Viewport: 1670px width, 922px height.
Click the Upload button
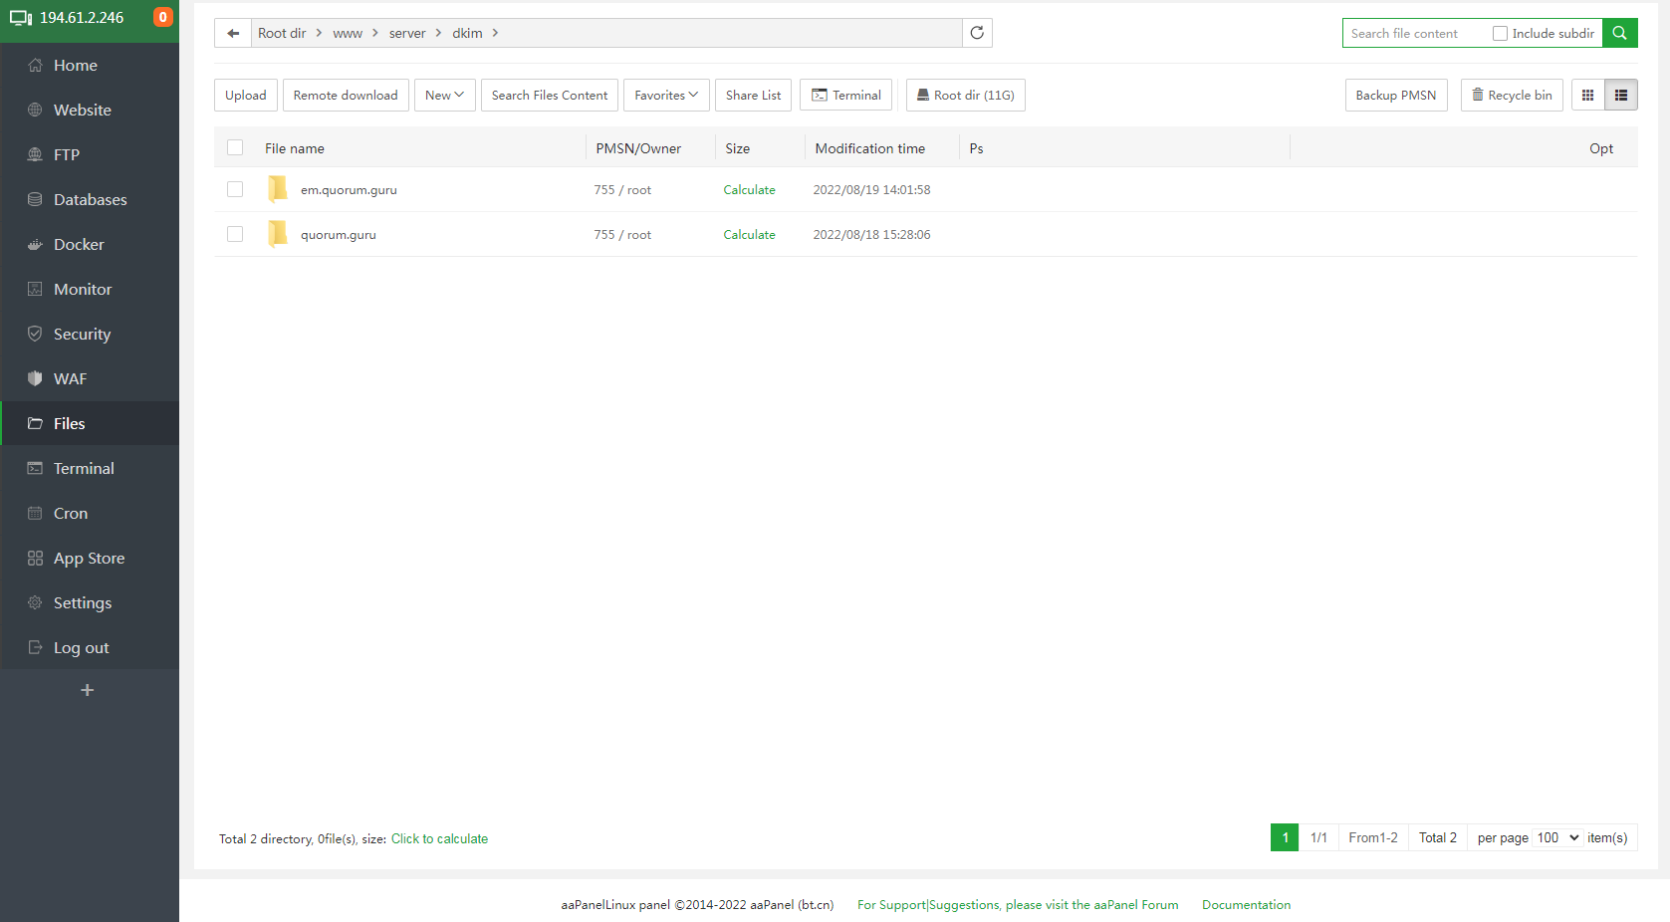click(246, 96)
